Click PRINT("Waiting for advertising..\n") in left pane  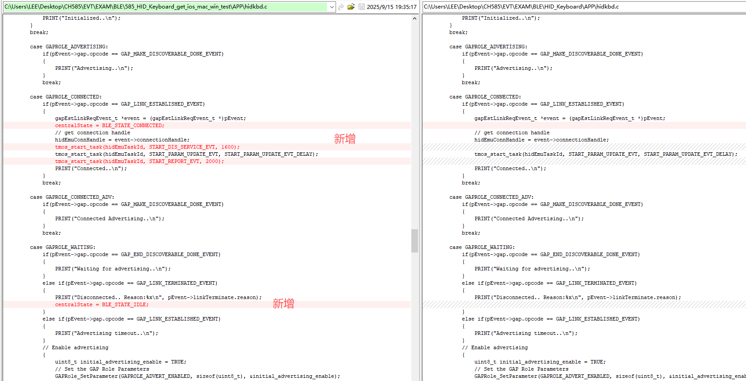pyautogui.click(x=113, y=269)
